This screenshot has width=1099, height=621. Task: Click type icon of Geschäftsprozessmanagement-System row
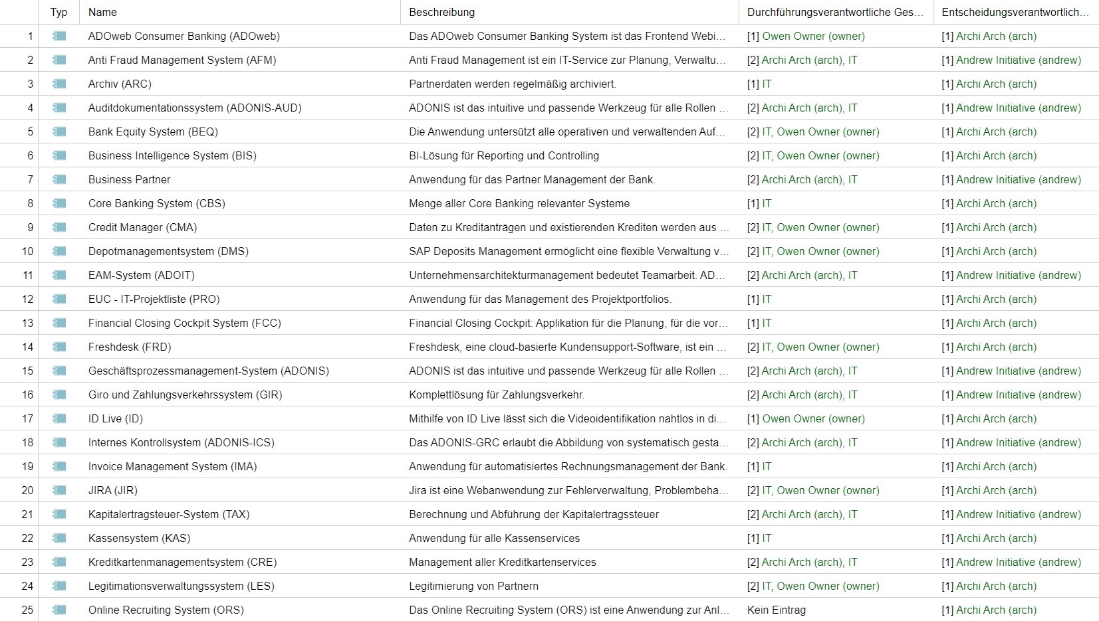pos(59,371)
